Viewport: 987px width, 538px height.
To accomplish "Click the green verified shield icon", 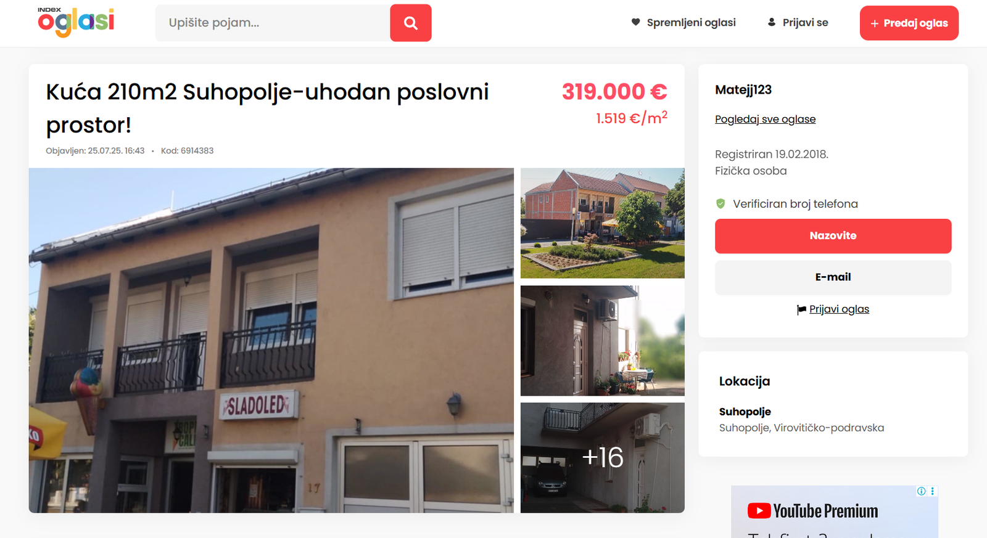I will tap(721, 203).
